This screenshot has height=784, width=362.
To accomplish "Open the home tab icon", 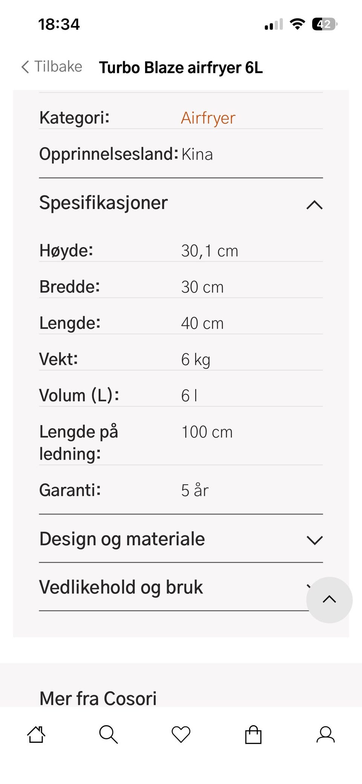I will click(x=36, y=735).
